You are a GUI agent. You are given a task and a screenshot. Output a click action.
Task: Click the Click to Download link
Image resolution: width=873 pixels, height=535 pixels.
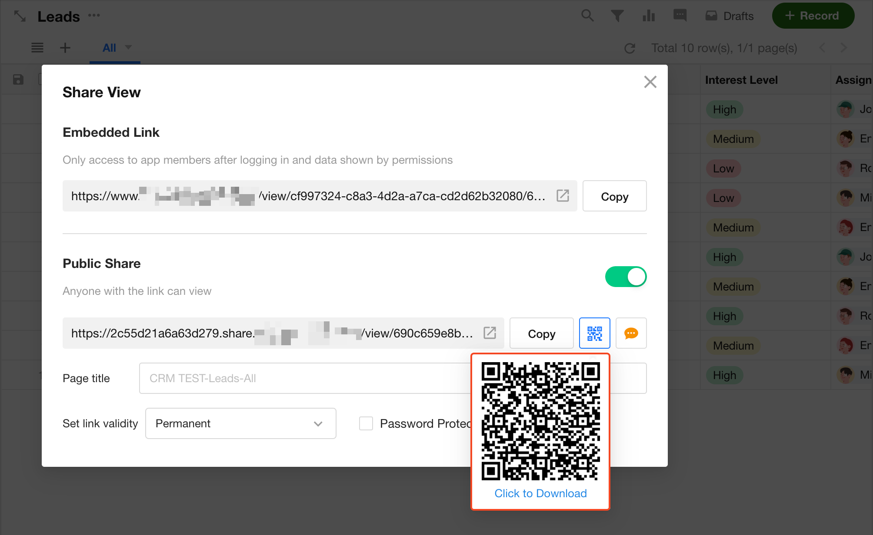pyautogui.click(x=540, y=493)
